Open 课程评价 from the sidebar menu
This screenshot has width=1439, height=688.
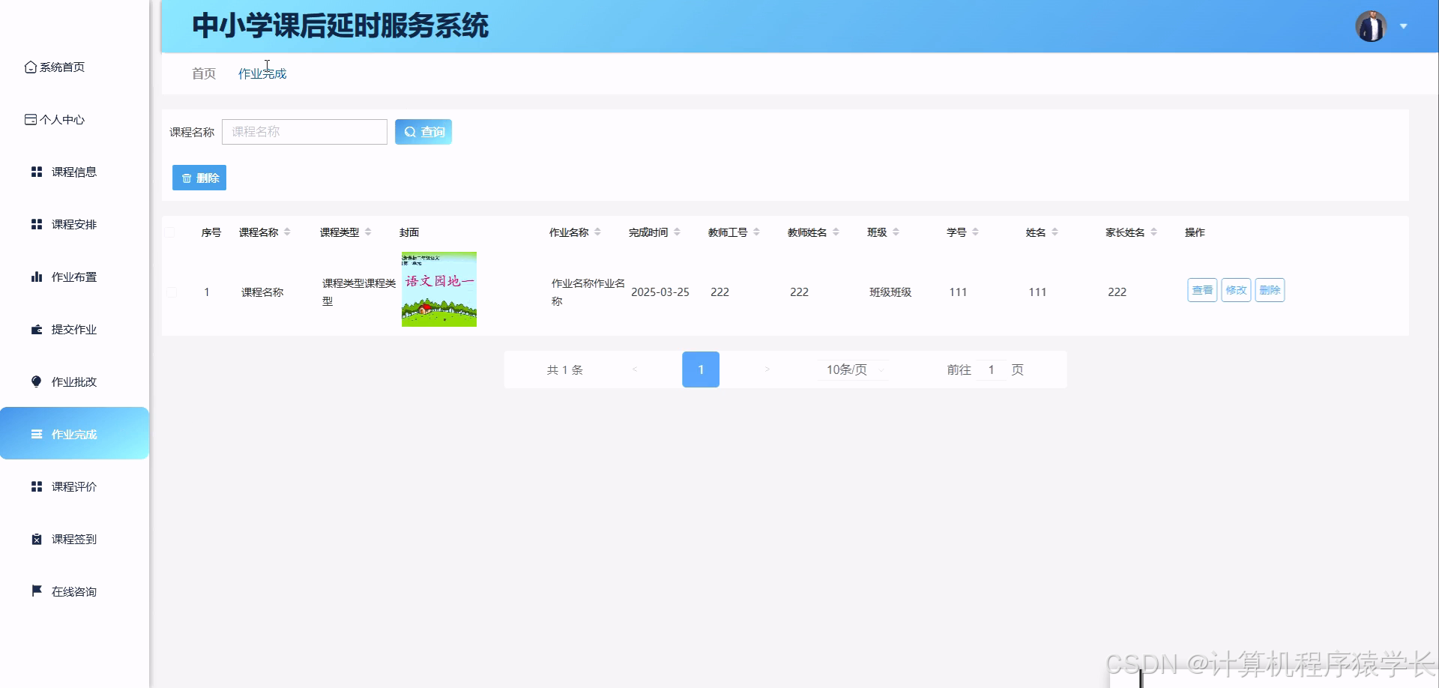73,486
